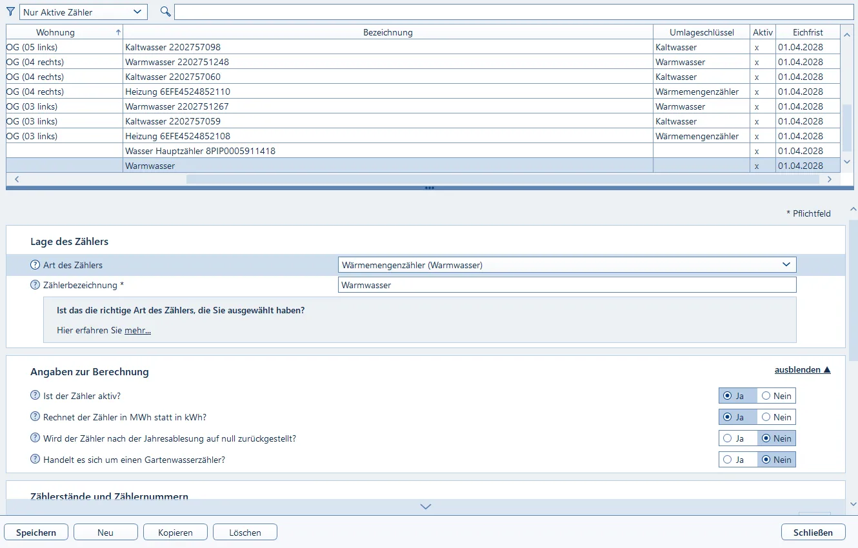Show help for Gartenwasserzähler question
858x548 pixels.
pyautogui.click(x=35, y=460)
